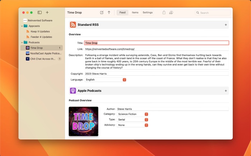Select Keep It Updates in the sidebar

(40, 32)
